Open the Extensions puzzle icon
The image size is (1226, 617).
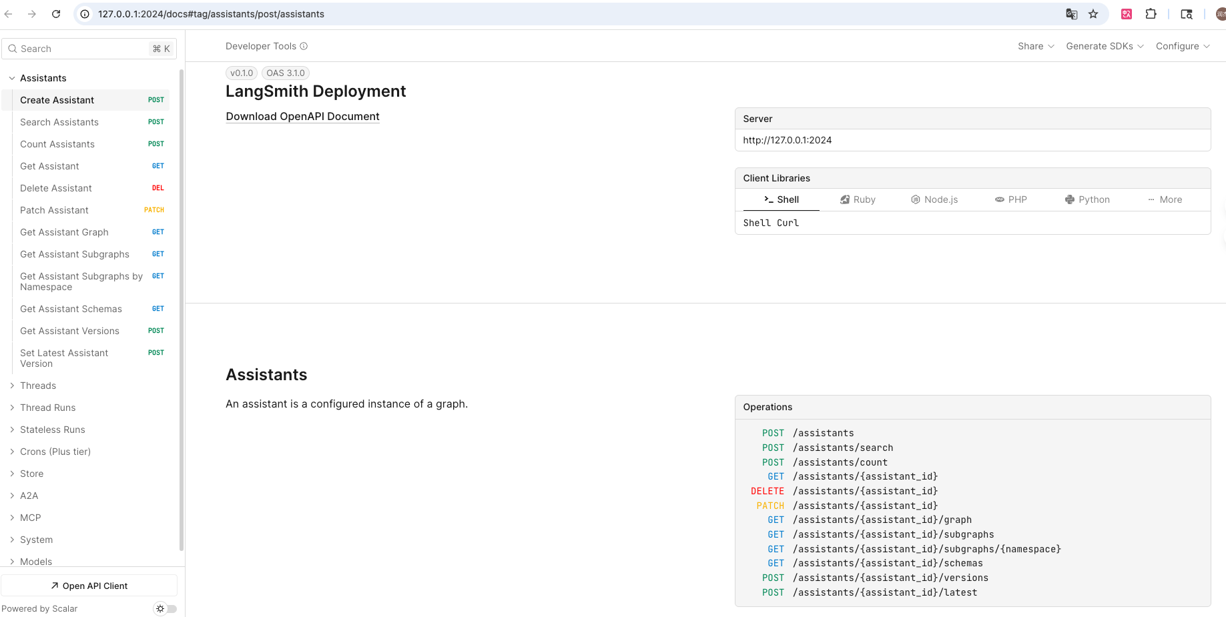1151,14
